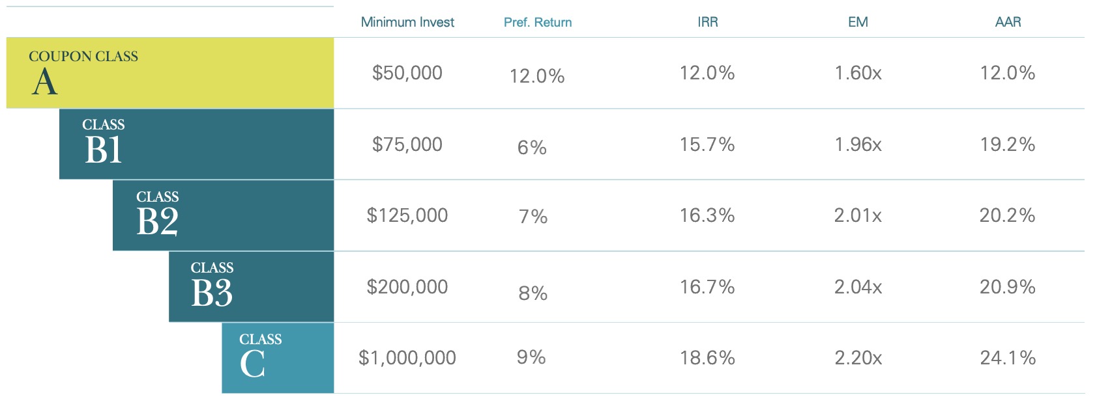1097x406 pixels.
Task: Click the $50,000 minimum investment value
Action: (x=407, y=73)
